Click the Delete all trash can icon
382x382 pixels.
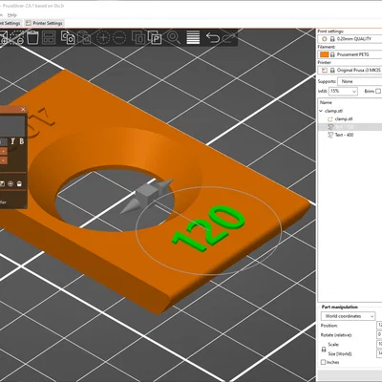[x=32, y=37]
